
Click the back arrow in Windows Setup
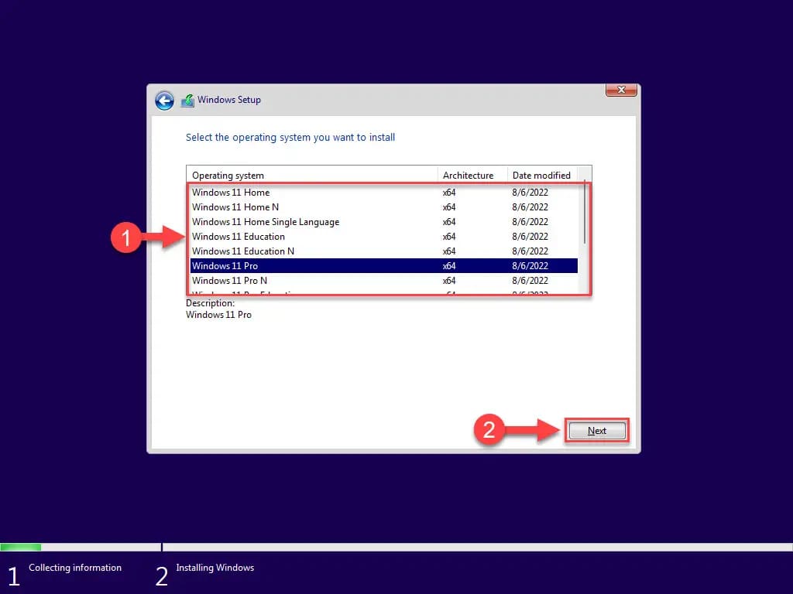pyautogui.click(x=164, y=101)
